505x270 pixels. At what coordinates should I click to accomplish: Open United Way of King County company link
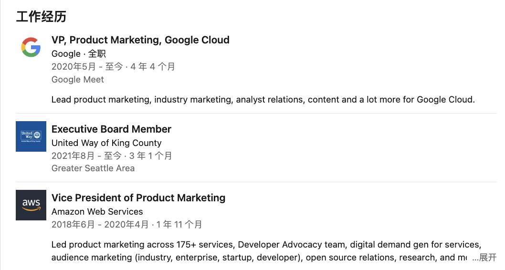tap(106, 143)
